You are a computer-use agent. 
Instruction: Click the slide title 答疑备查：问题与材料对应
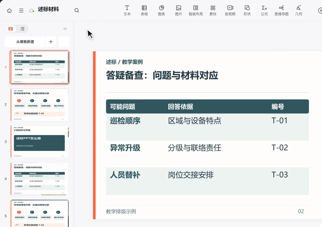162,75
